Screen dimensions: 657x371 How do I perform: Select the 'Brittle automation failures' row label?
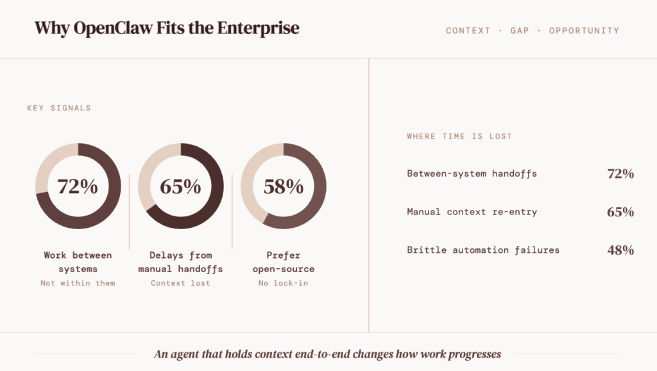pyautogui.click(x=483, y=250)
